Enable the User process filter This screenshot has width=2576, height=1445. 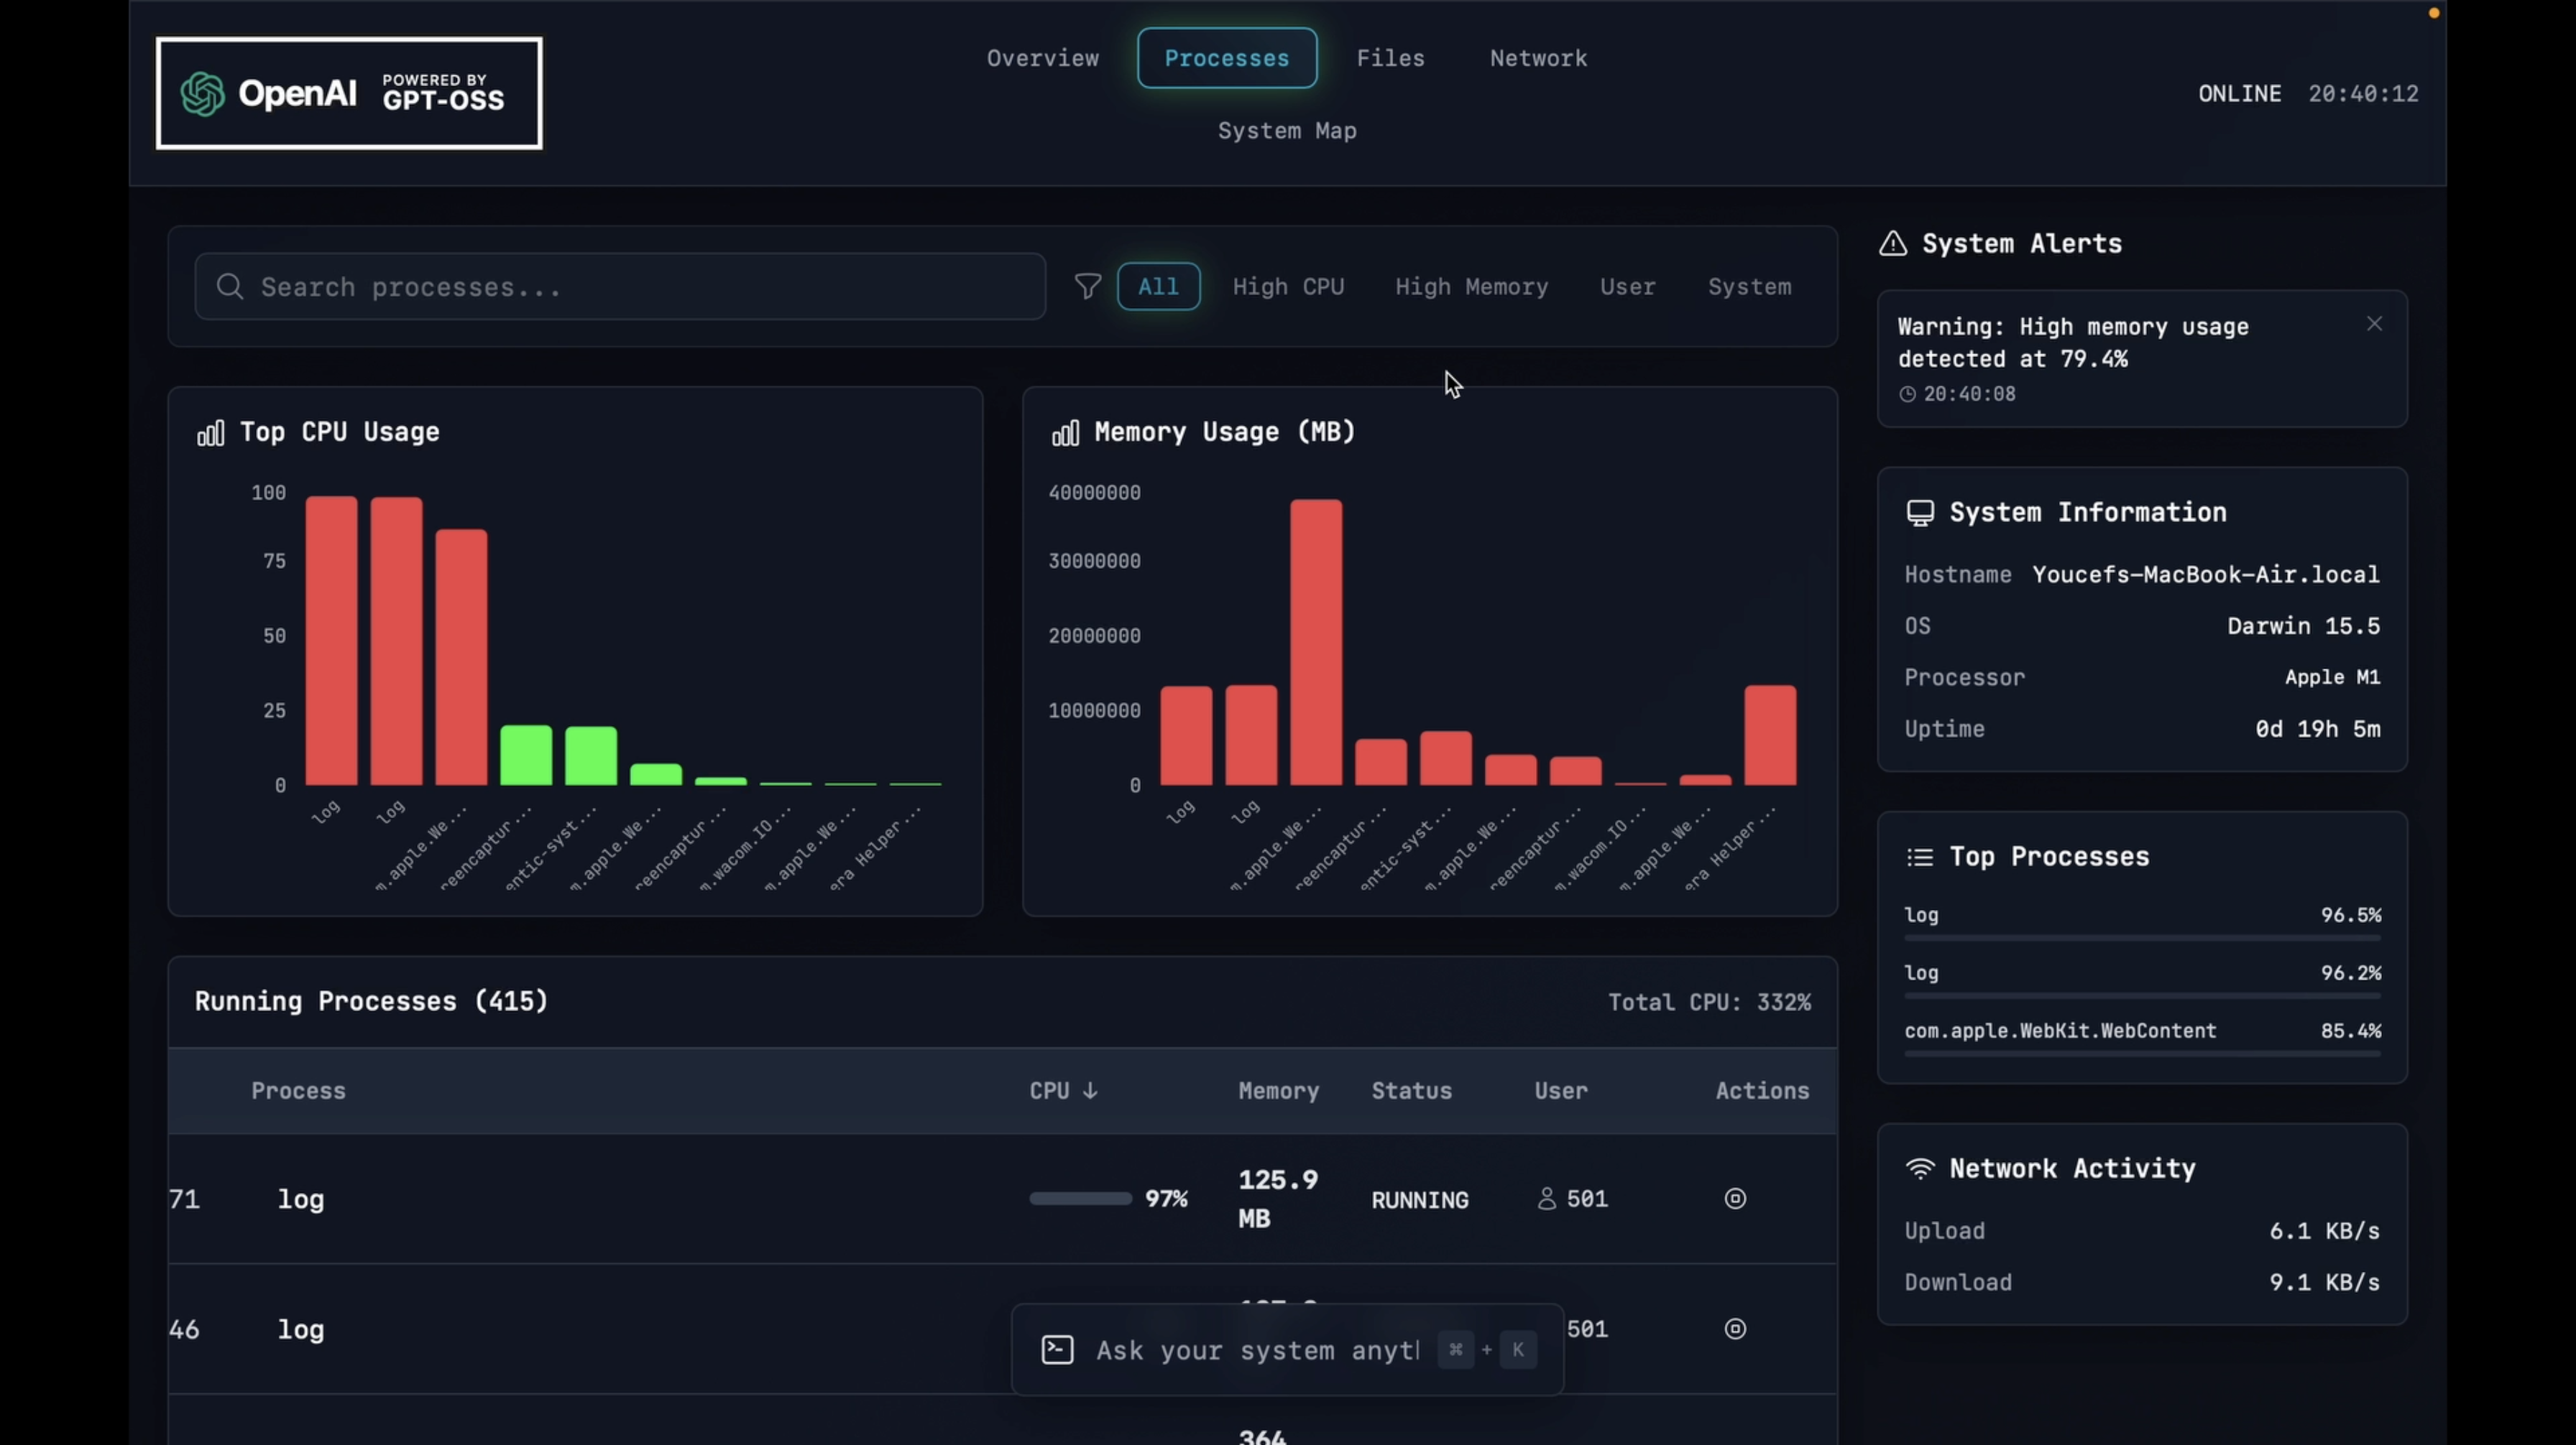pyautogui.click(x=1627, y=287)
